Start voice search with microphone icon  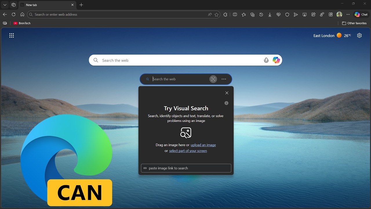[266, 60]
